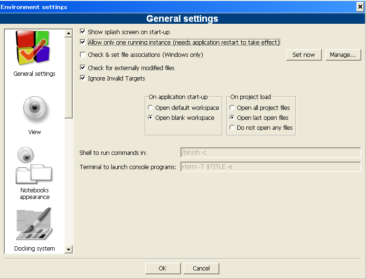Toggle Check for externally modified files
Screen dimensions: 366x279
(83, 68)
